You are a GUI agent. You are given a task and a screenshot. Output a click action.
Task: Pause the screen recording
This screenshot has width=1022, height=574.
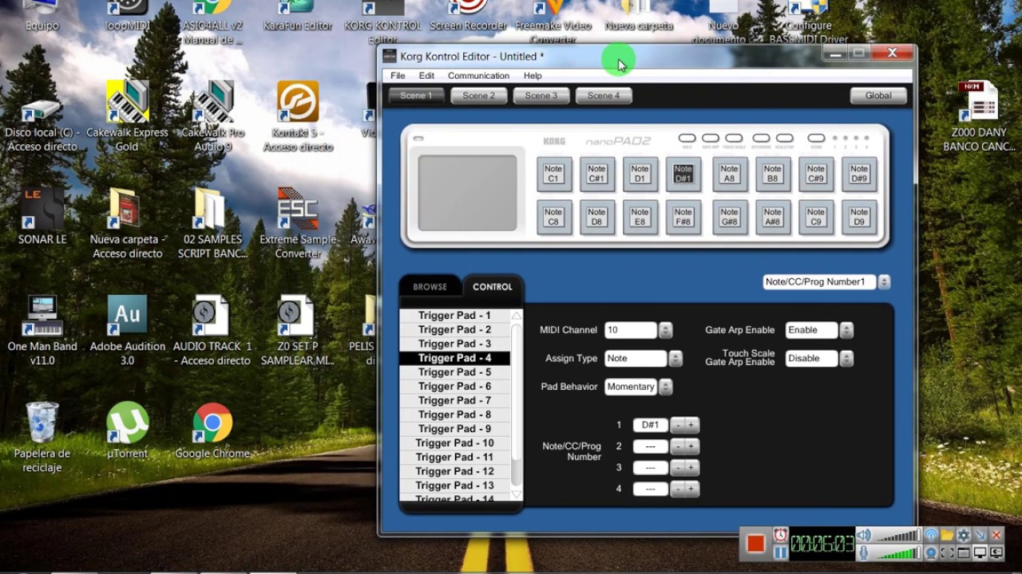click(780, 552)
